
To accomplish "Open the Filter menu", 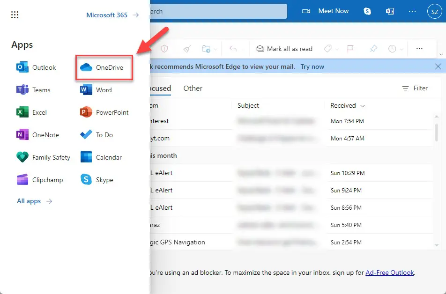I will pyautogui.click(x=415, y=88).
